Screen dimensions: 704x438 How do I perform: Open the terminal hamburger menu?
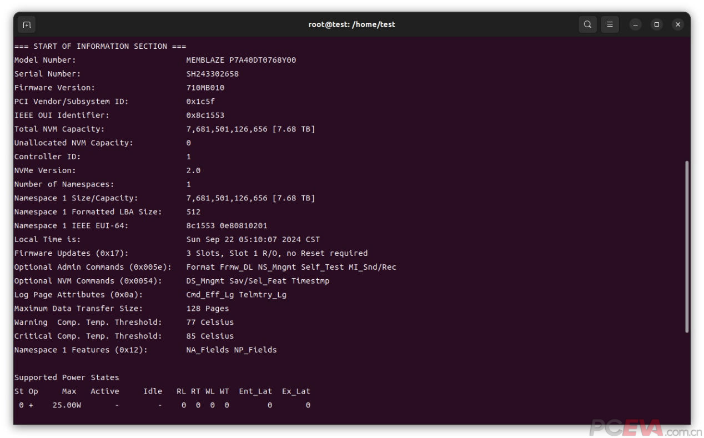point(610,24)
